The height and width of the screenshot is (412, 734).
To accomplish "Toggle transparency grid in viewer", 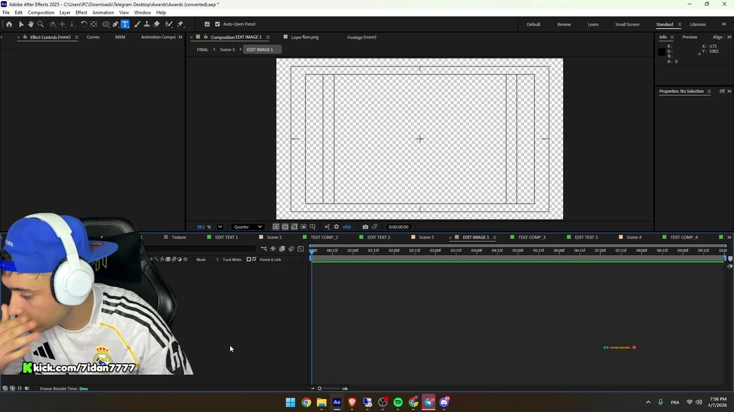I will pyautogui.click(x=285, y=227).
